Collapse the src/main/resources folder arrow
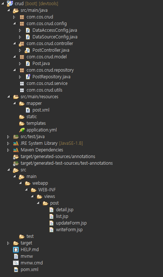This screenshot has height=277, width=163. click(x=8, y=97)
